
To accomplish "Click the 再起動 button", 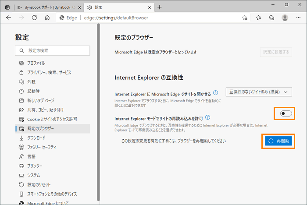I will [x=278, y=141].
